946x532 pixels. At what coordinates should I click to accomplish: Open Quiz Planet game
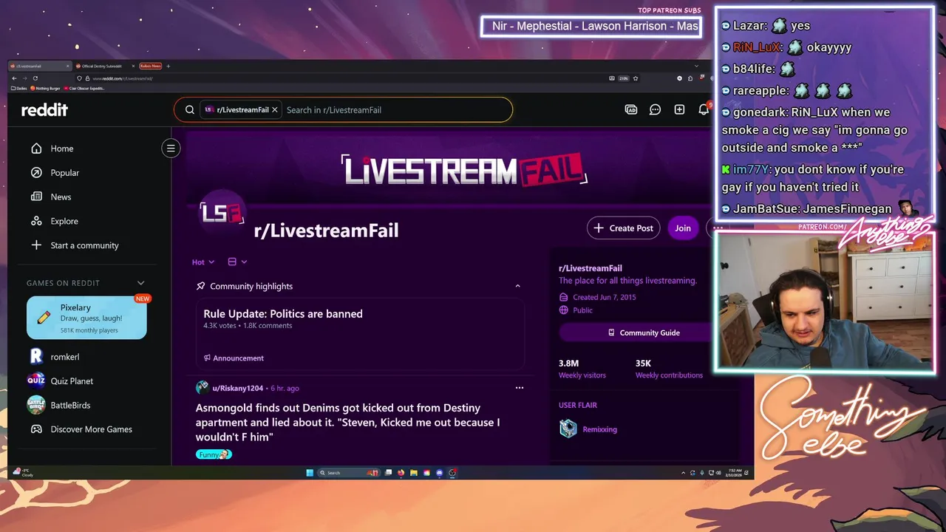(72, 381)
